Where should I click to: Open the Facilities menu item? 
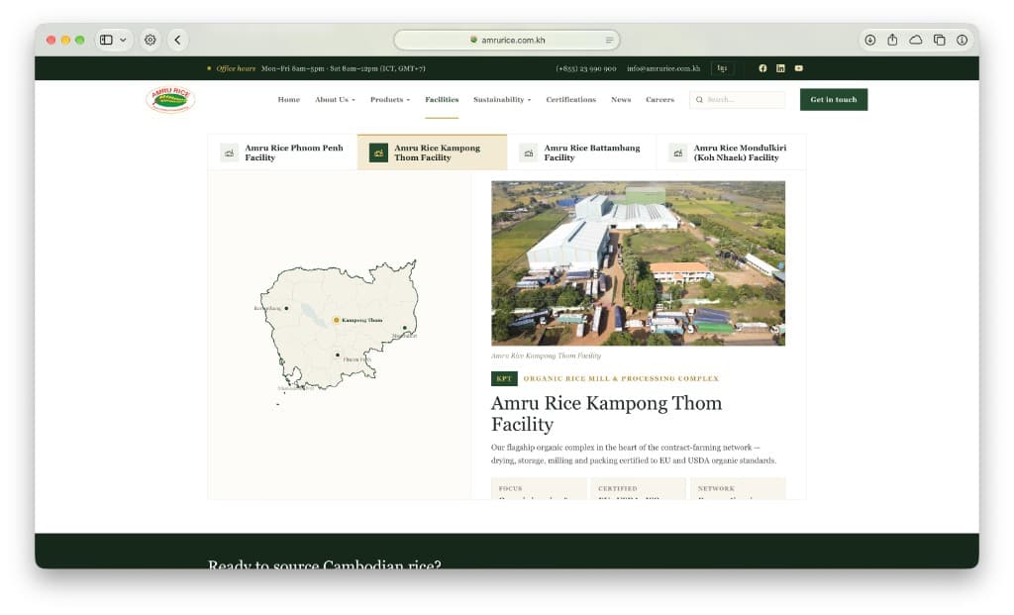click(x=442, y=100)
